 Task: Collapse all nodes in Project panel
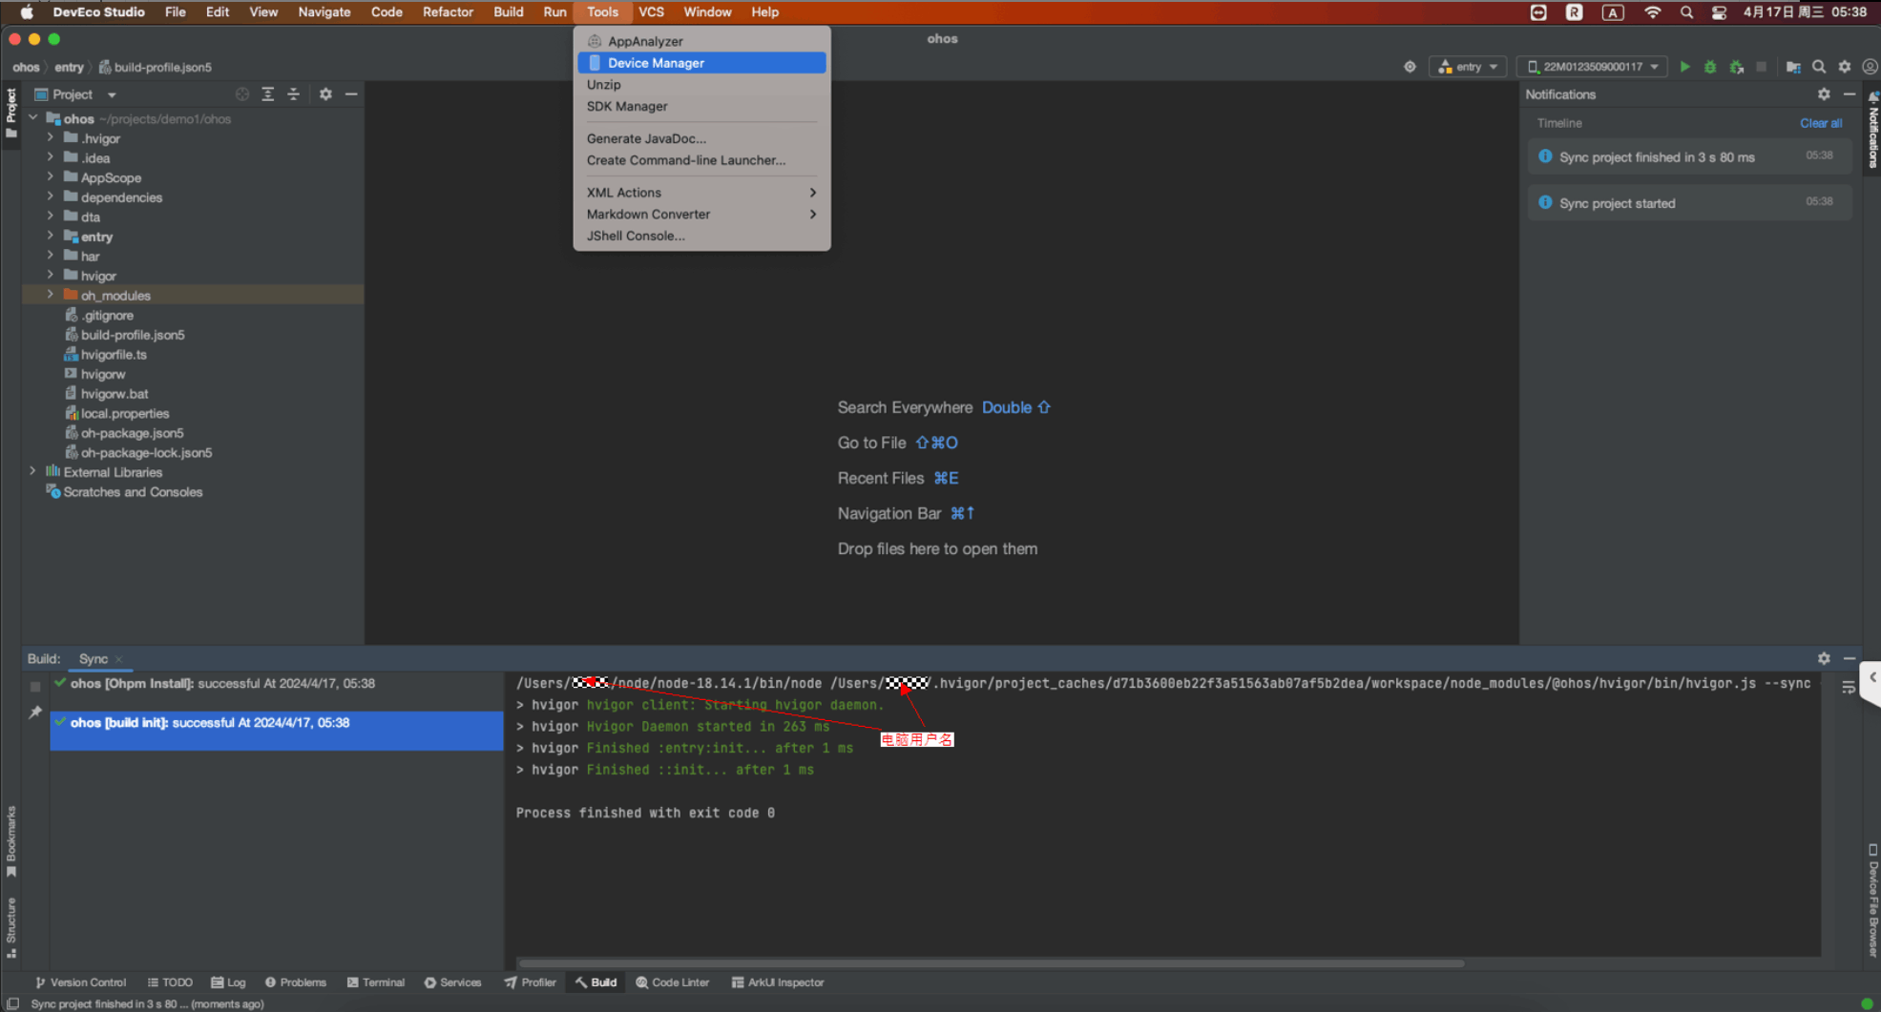coord(294,94)
